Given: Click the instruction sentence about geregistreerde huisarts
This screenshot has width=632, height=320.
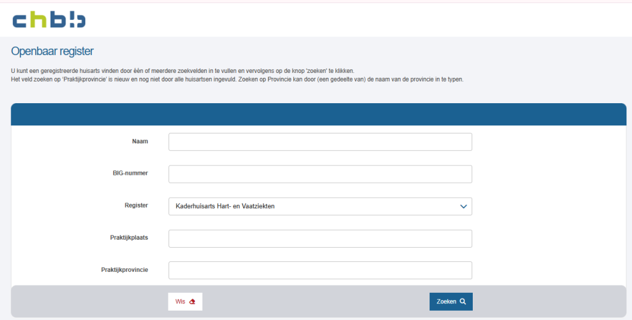Looking at the screenshot, I should click(x=183, y=71).
